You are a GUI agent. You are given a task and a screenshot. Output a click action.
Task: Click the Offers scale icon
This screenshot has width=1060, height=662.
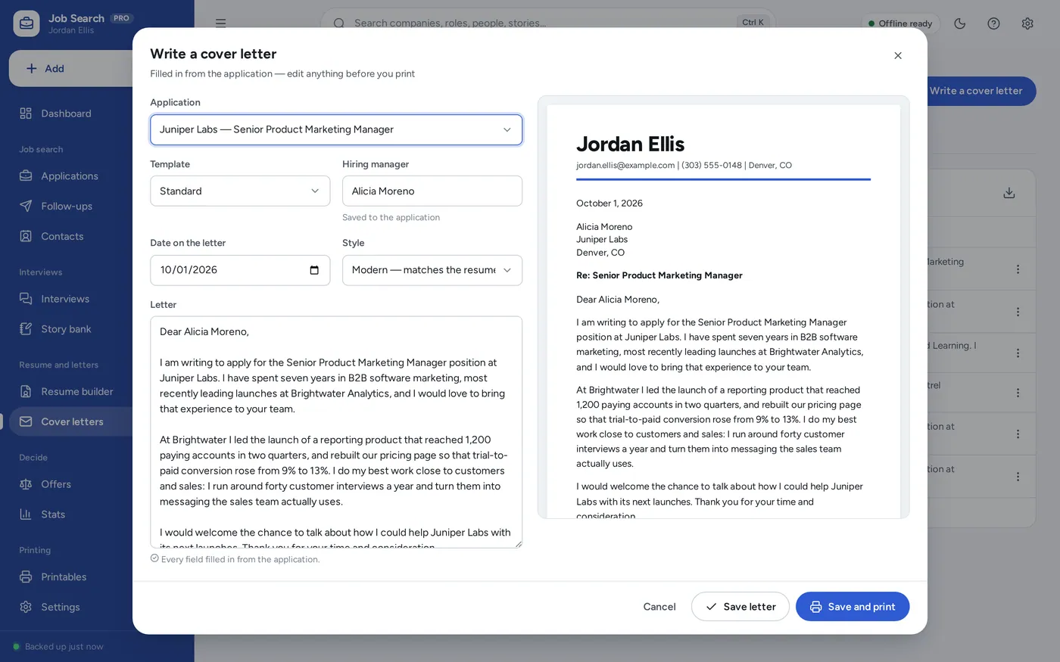click(26, 484)
